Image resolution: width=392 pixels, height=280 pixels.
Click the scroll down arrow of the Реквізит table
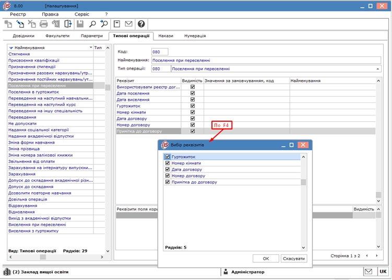378,201
